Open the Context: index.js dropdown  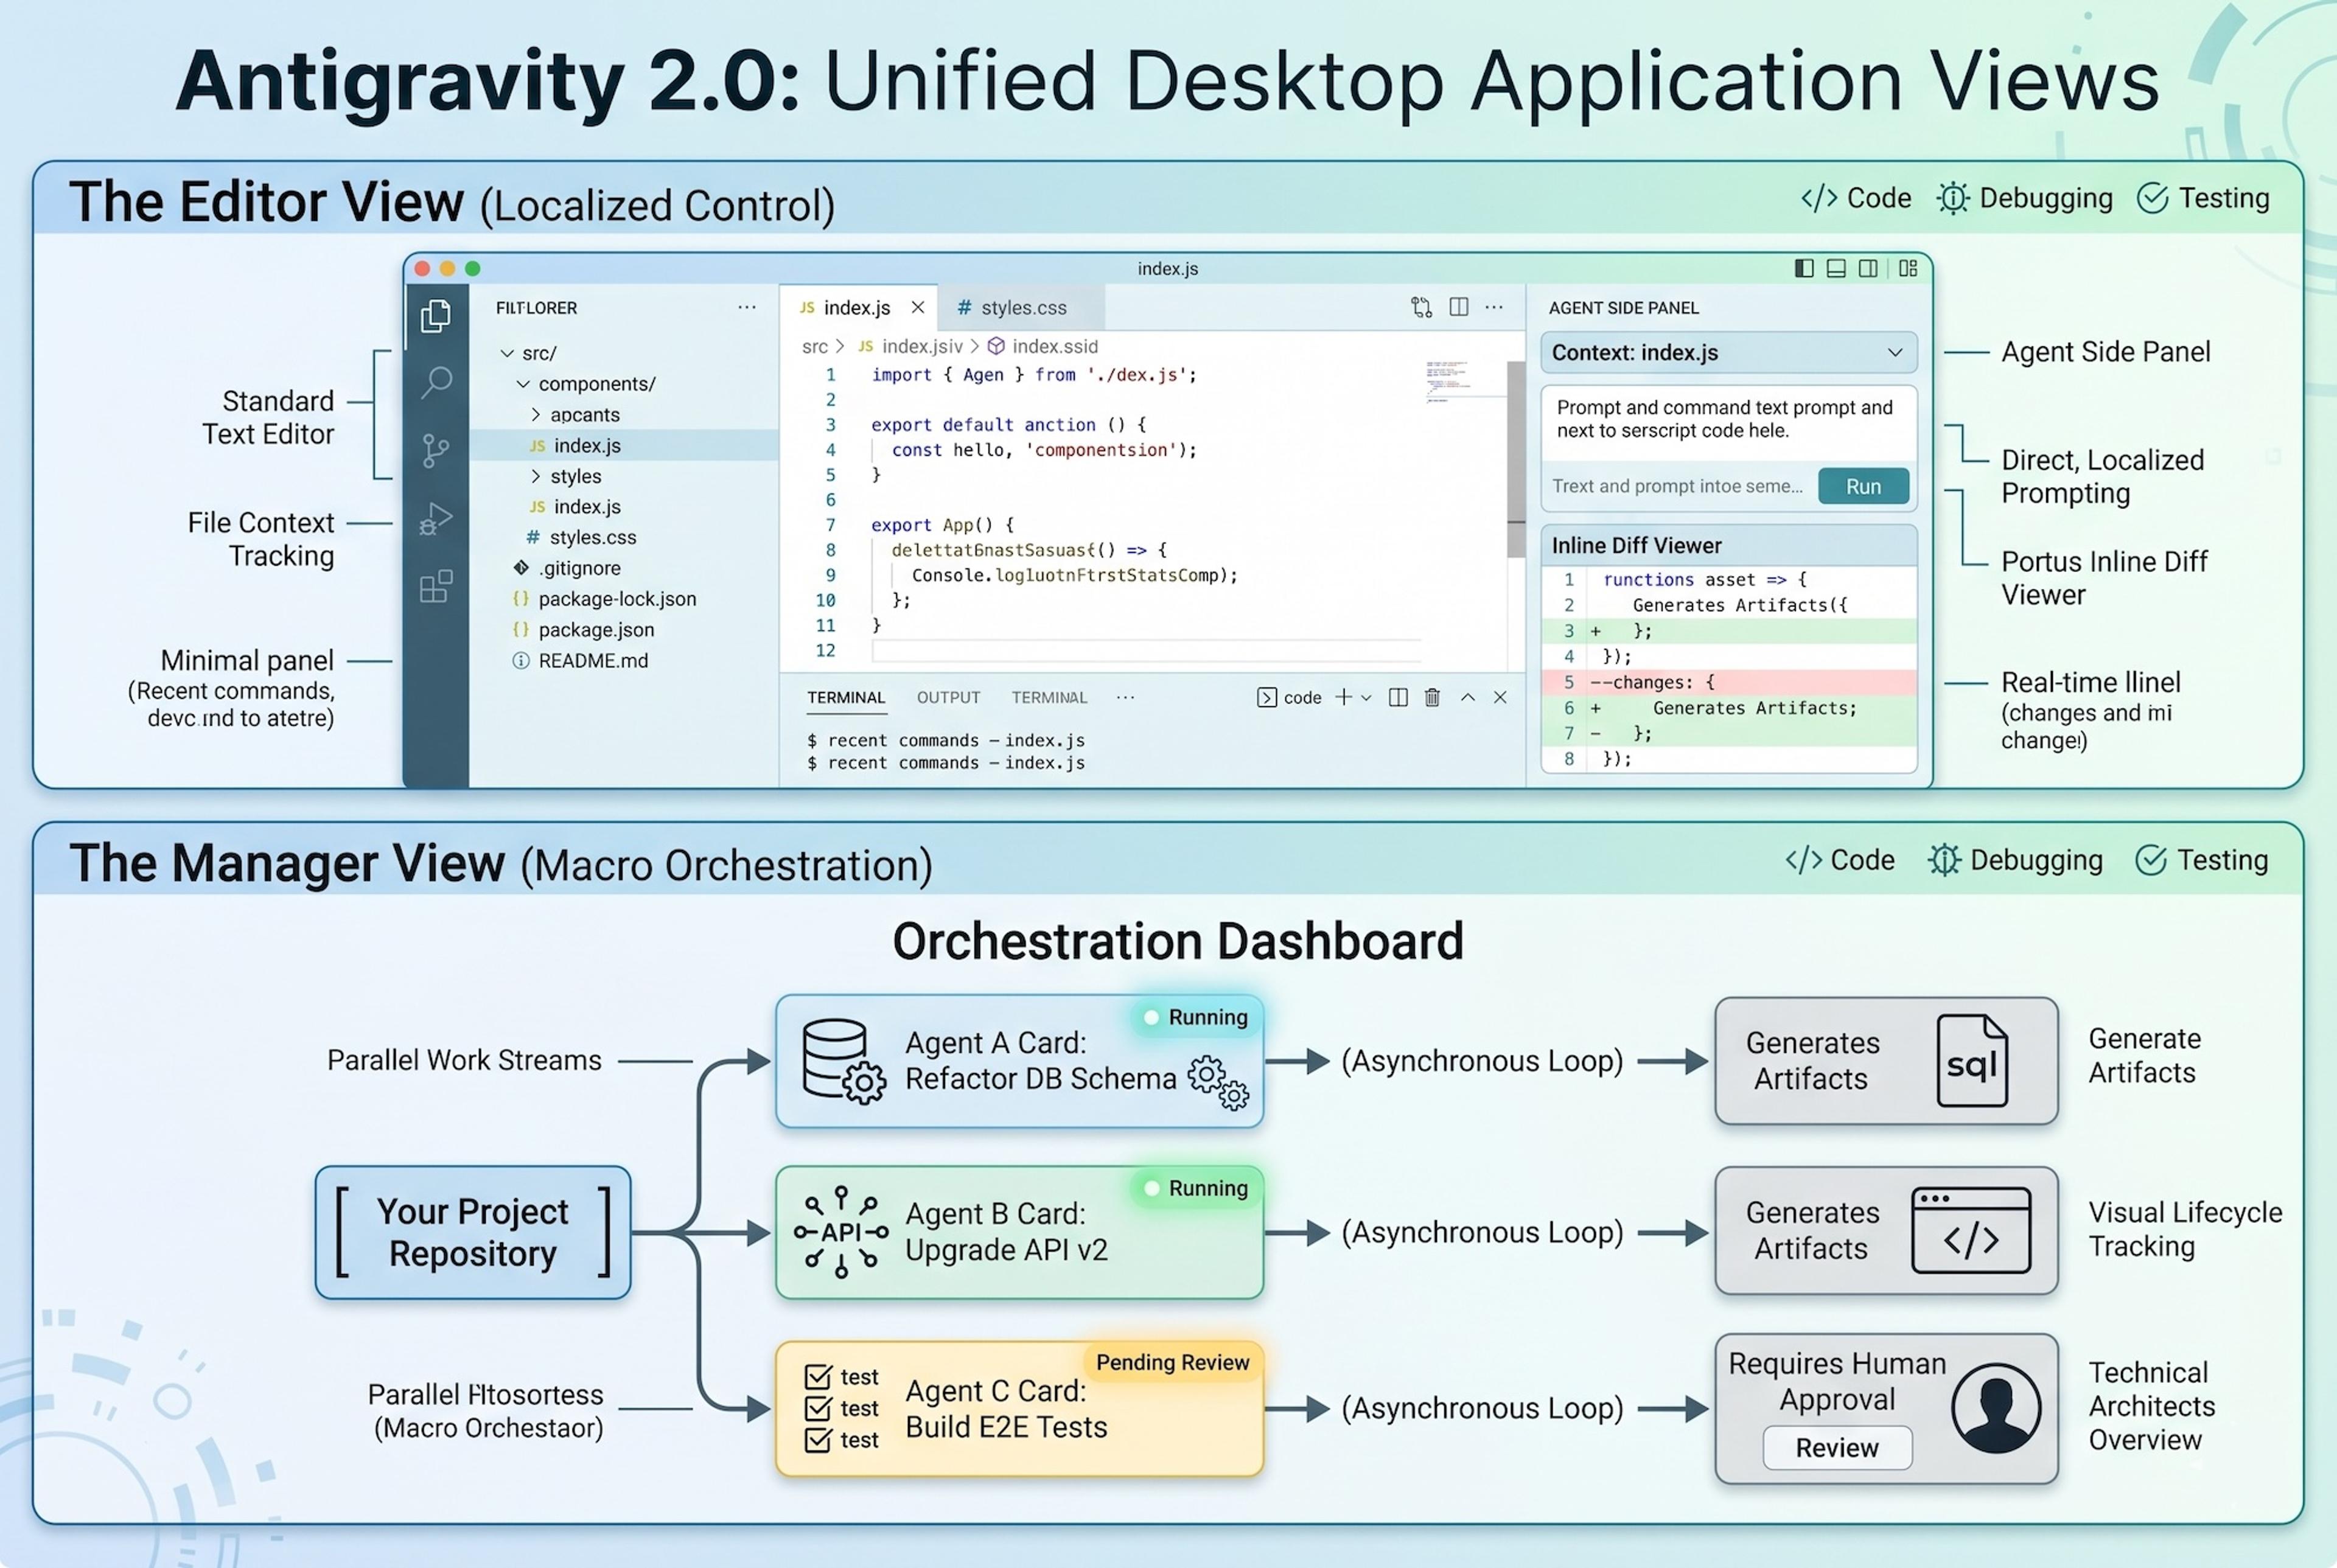pos(1729,352)
